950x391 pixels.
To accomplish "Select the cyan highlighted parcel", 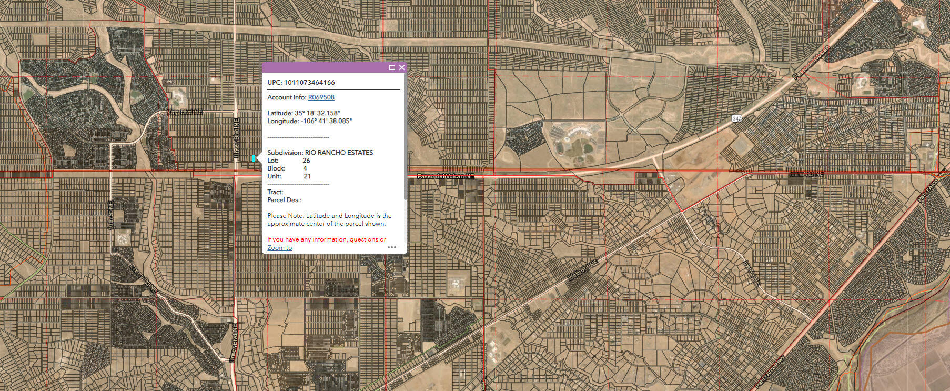I will 254,158.
